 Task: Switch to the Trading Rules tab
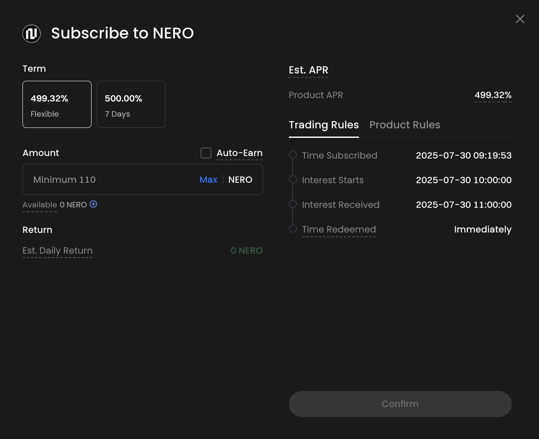pos(324,125)
